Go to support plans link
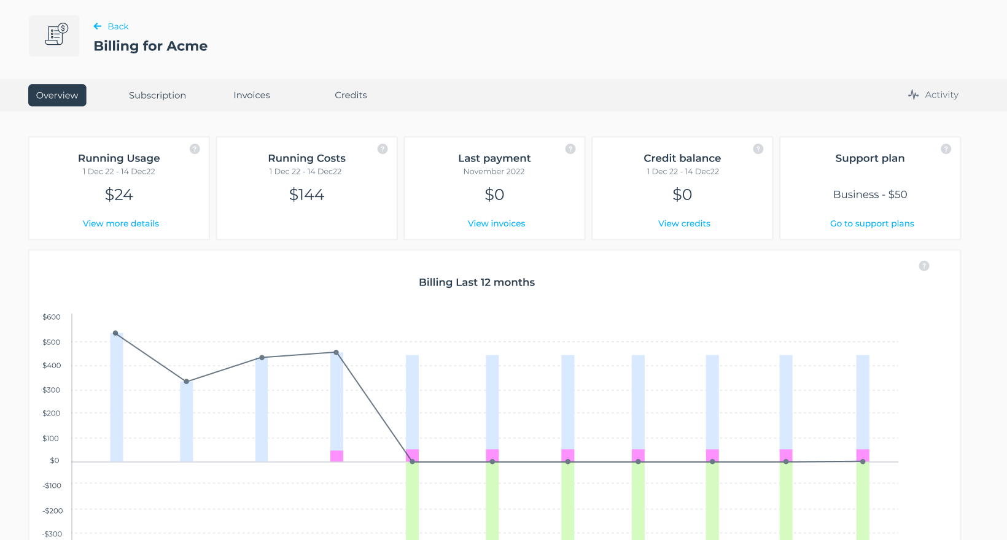This screenshot has height=540, width=1007. pos(872,223)
